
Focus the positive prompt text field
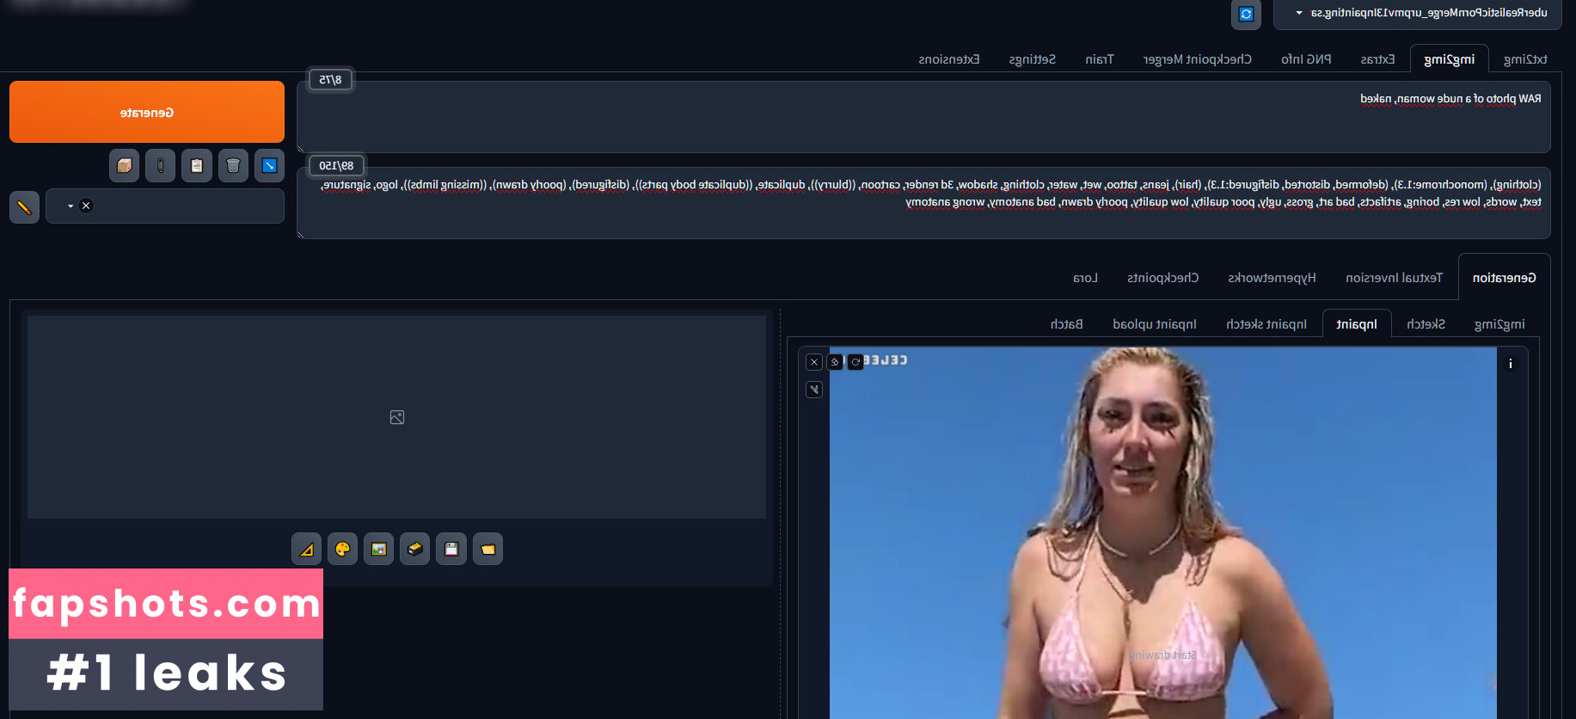coord(923,117)
